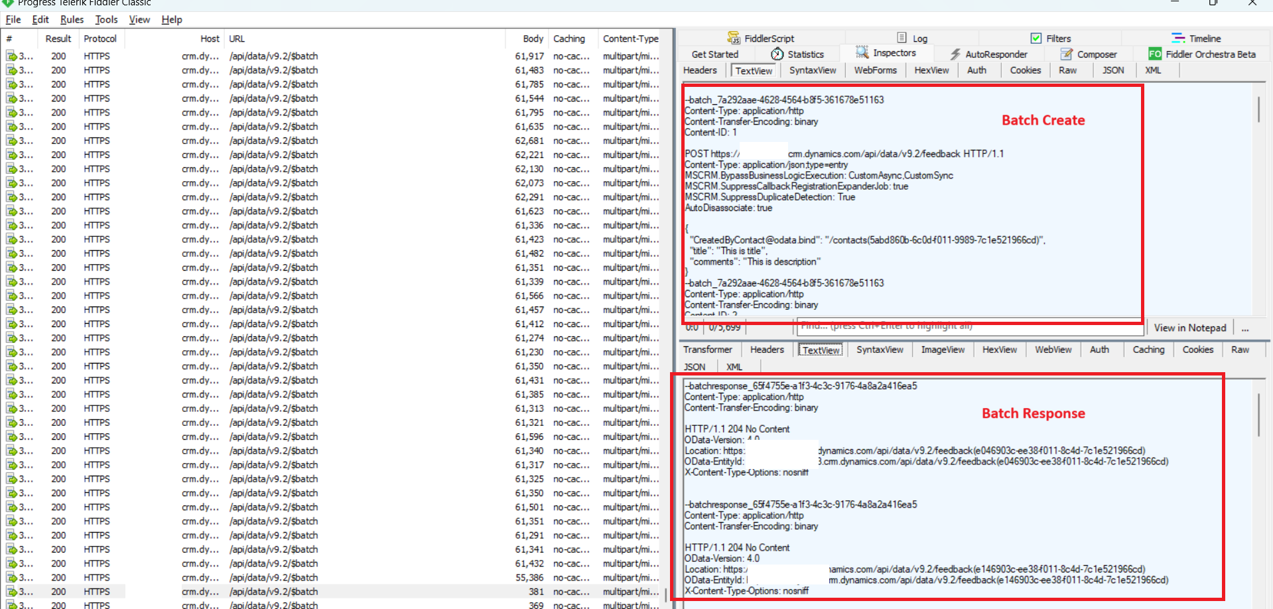Viewport: 1273px width, 609px height.
Task: Open the Edit menu
Action: click(x=40, y=19)
